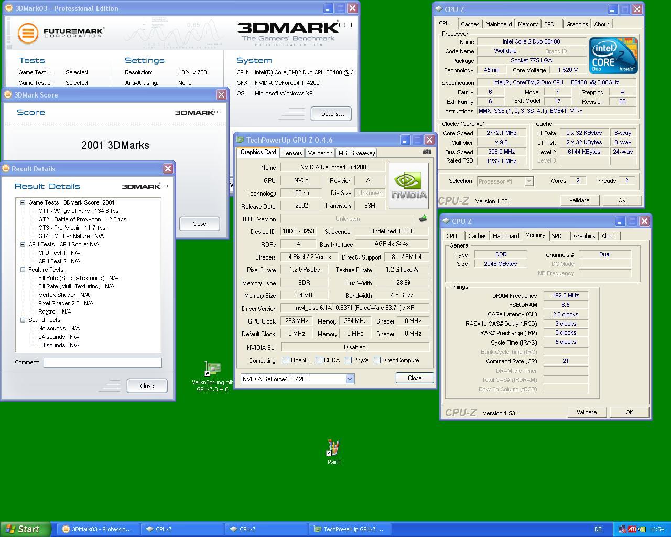This screenshot has height=537, width=671.
Task: Select Graphics tab in lower CPU-Z
Action: (584, 236)
